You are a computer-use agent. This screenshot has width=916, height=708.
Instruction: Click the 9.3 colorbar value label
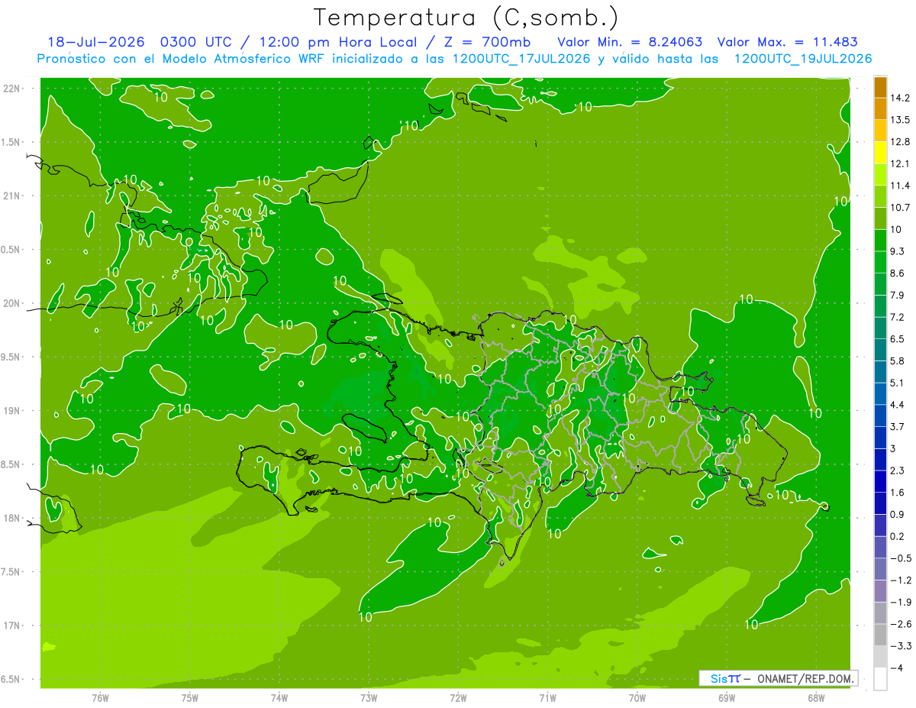click(x=897, y=251)
